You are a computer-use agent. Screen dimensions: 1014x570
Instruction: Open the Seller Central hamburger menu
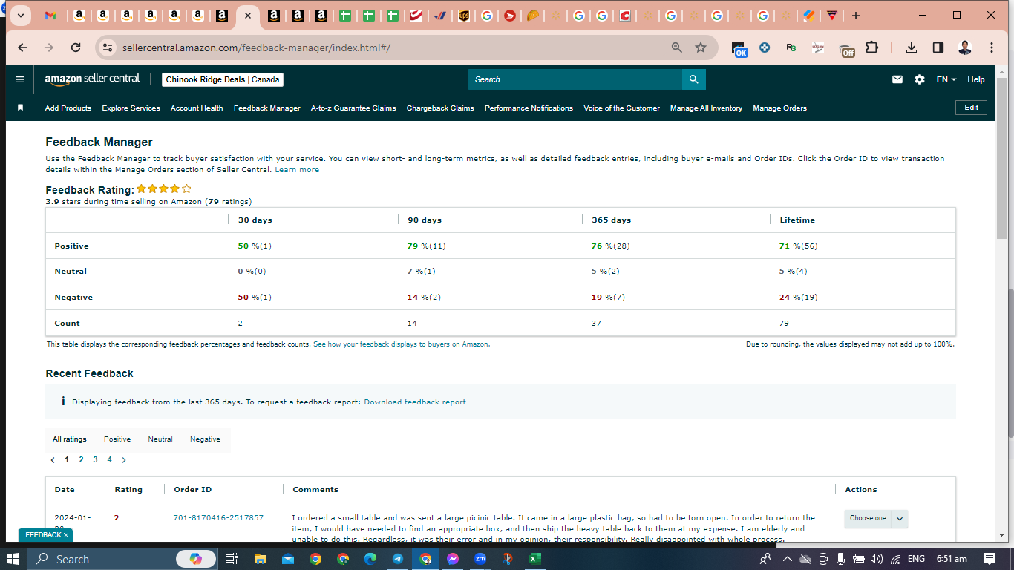click(x=20, y=79)
